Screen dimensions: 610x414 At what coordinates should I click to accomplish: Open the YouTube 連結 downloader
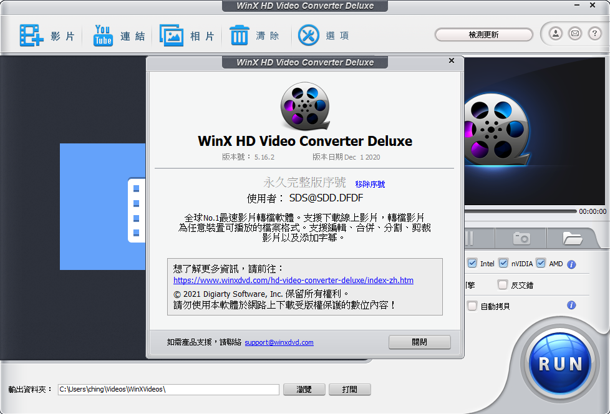103,36
